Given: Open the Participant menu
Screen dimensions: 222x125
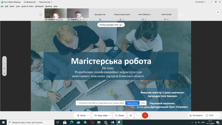Looking at the screenshot, I should click(39, 6).
